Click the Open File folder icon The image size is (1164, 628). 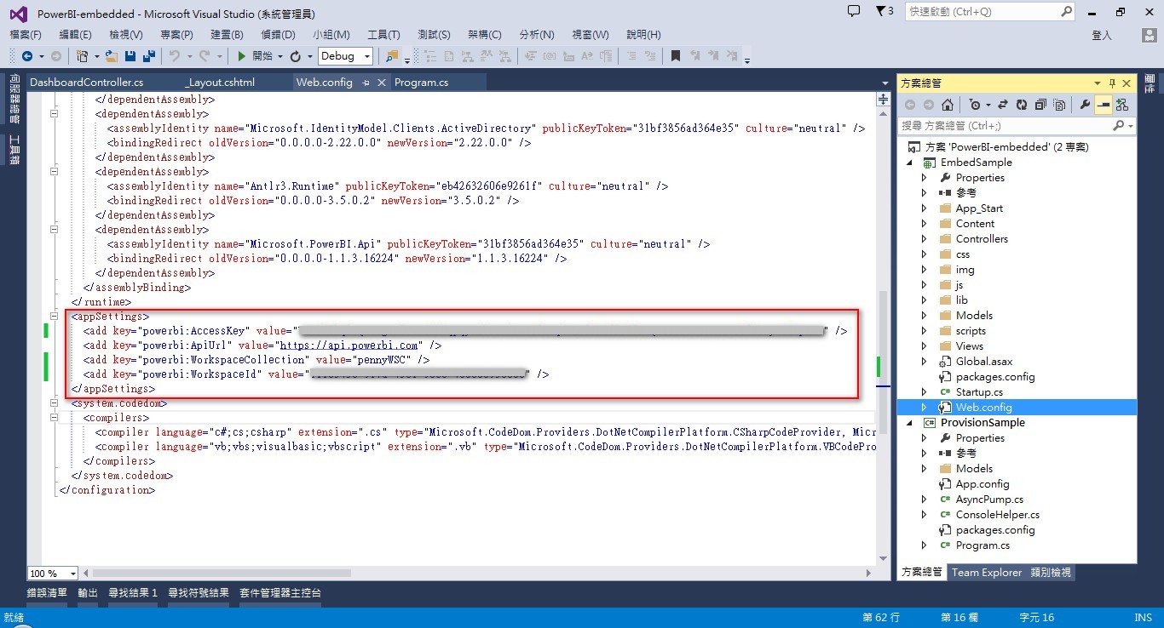[x=112, y=56]
